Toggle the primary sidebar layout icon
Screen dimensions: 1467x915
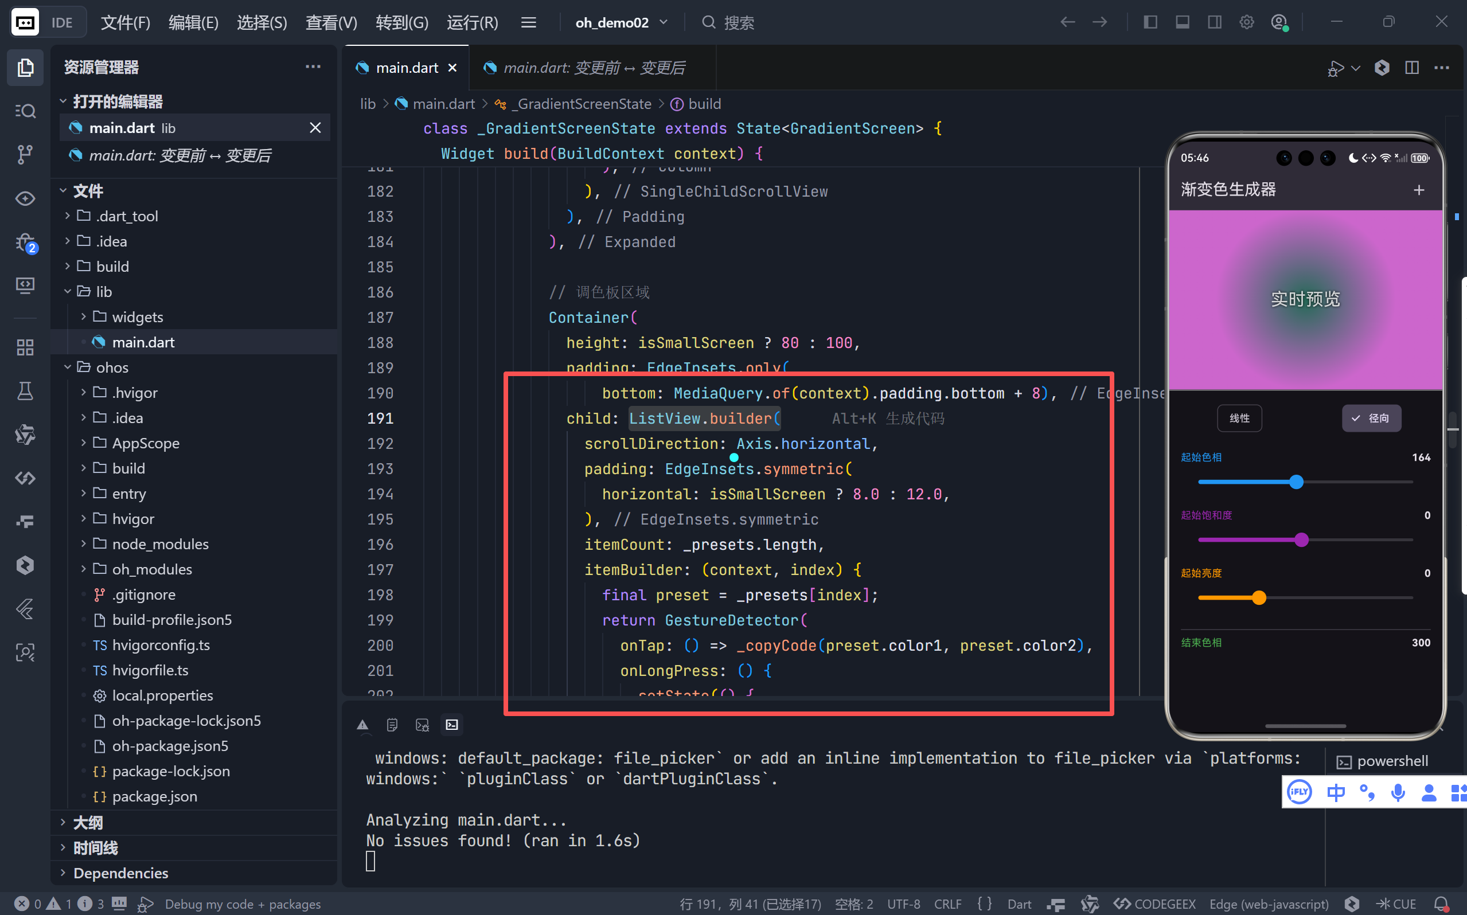(1150, 22)
